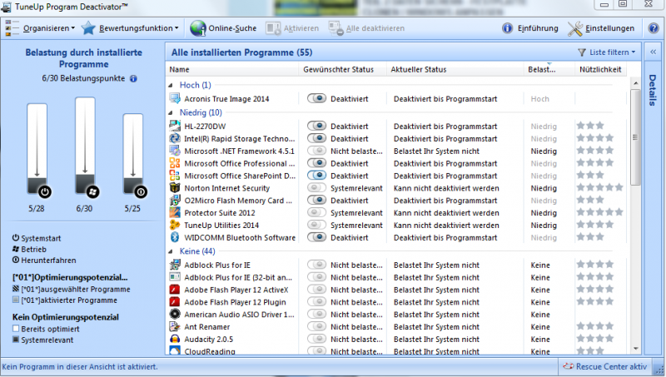
Task: Sort by the Name column header
Action: (x=232, y=70)
